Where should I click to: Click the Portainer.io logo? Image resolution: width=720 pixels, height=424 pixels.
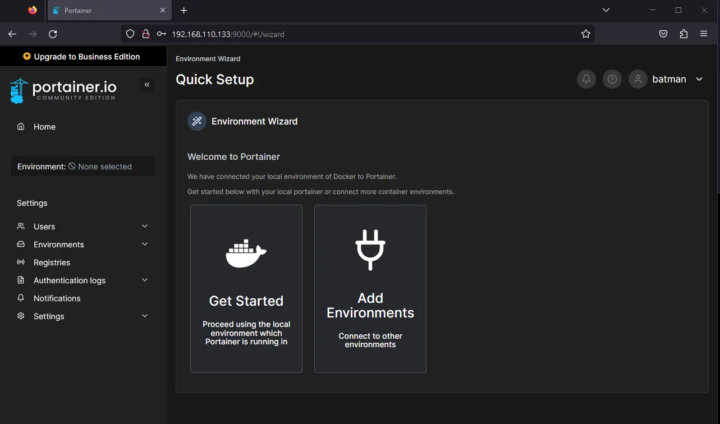click(x=63, y=90)
